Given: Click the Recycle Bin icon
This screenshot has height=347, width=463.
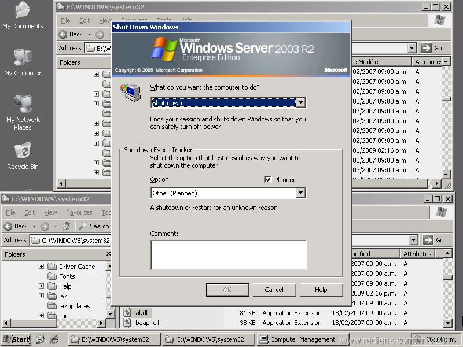Looking at the screenshot, I should click(x=23, y=152).
